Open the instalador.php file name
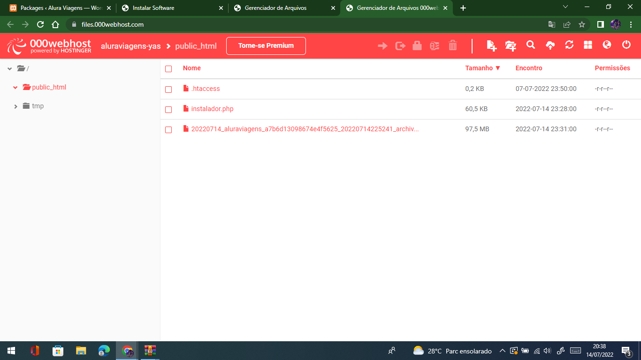The image size is (641, 360). (213, 109)
